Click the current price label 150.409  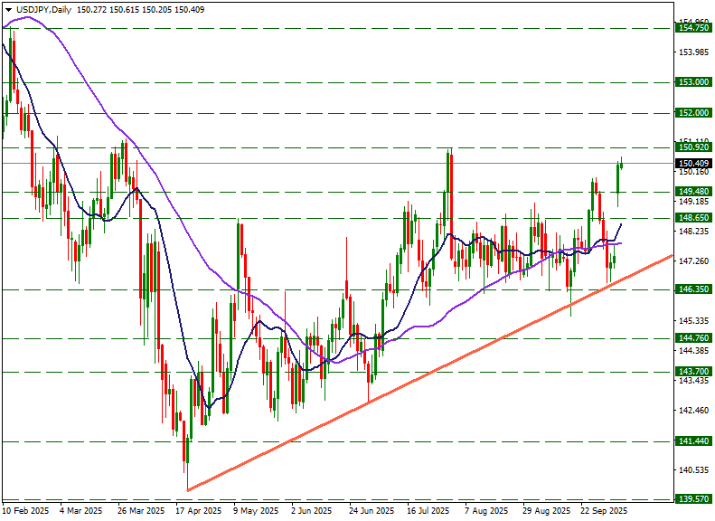(691, 164)
